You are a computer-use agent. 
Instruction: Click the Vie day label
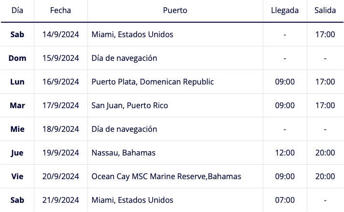(x=17, y=176)
